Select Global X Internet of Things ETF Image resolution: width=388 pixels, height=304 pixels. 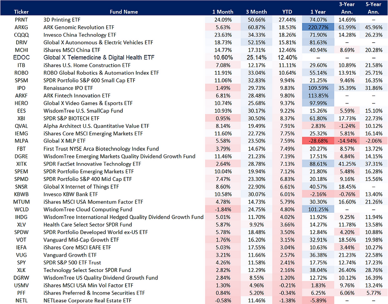coord(81,186)
